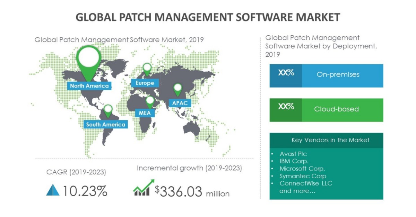Click the green North America label bar
The height and width of the screenshot is (217, 416).
pos(88,85)
